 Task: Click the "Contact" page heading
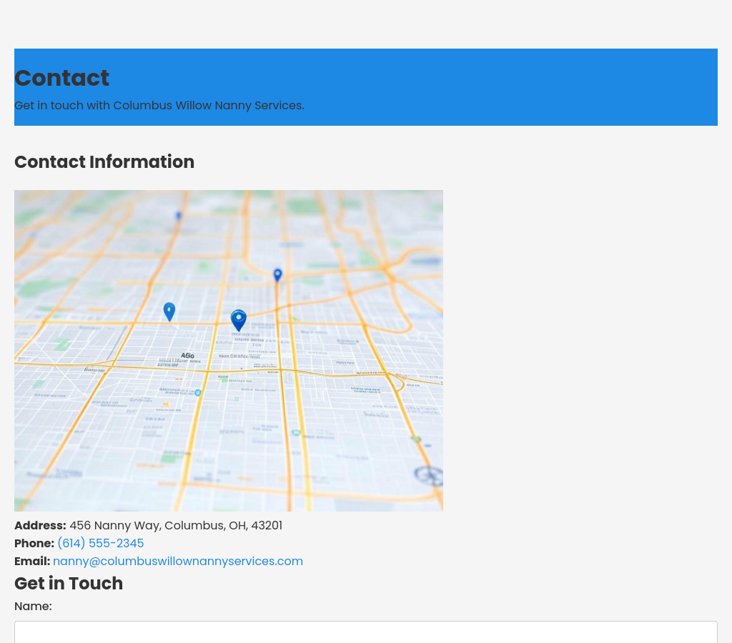click(61, 78)
